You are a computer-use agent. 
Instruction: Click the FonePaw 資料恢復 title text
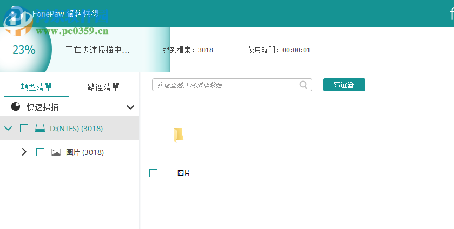[65, 14]
